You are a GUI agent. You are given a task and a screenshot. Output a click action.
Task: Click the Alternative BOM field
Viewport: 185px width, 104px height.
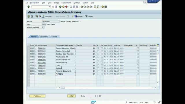click(43, 27)
